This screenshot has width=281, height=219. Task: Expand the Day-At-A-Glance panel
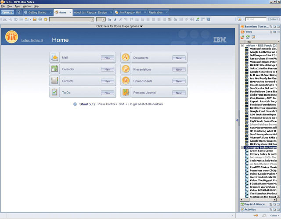pyautogui.click(x=255, y=204)
